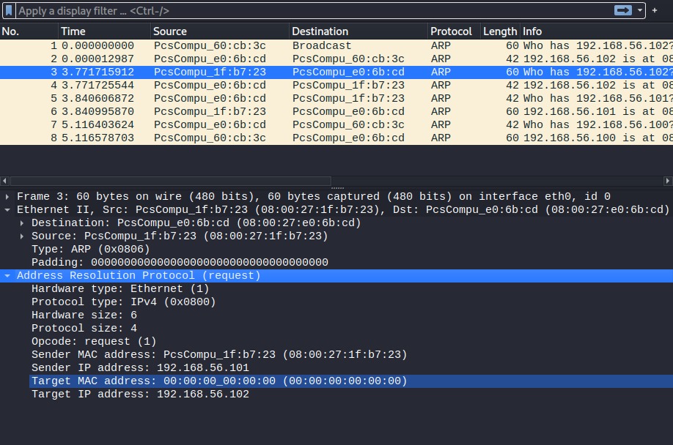Sort packets by the Time column header

(x=104, y=31)
